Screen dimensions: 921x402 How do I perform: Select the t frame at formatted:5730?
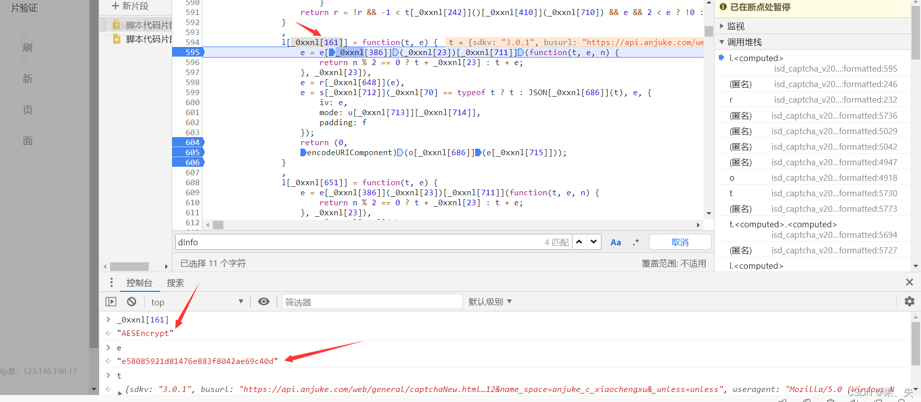pos(812,193)
